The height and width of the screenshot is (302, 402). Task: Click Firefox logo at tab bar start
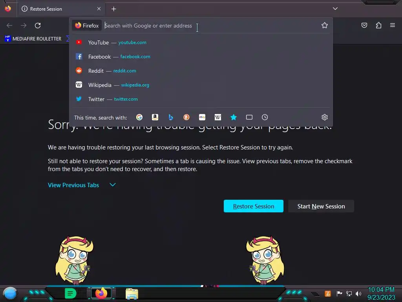tap(8, 9)
